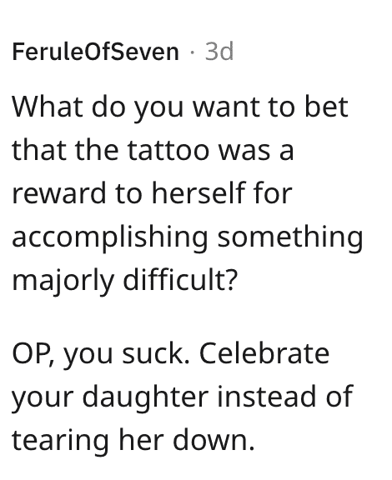Click the 3d comment timestamp
Viewport: 392px width, 480px height.
[x=219, y=52]
